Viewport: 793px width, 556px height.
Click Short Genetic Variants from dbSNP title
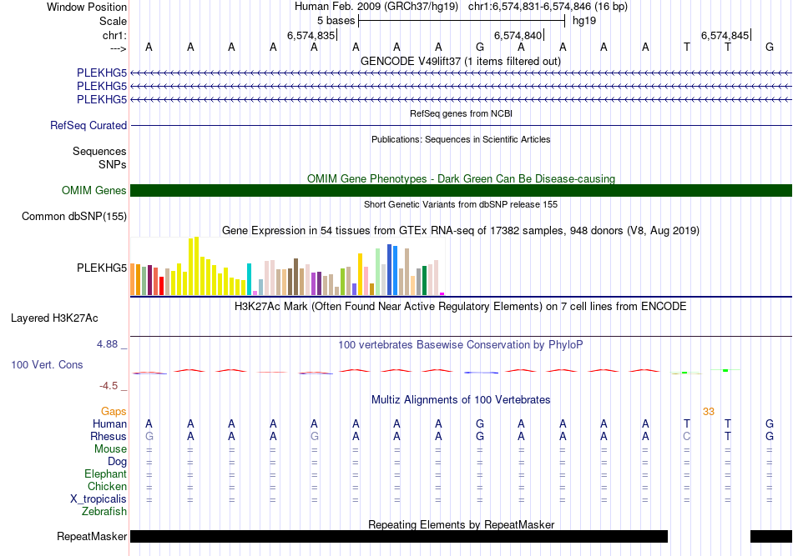461,204
